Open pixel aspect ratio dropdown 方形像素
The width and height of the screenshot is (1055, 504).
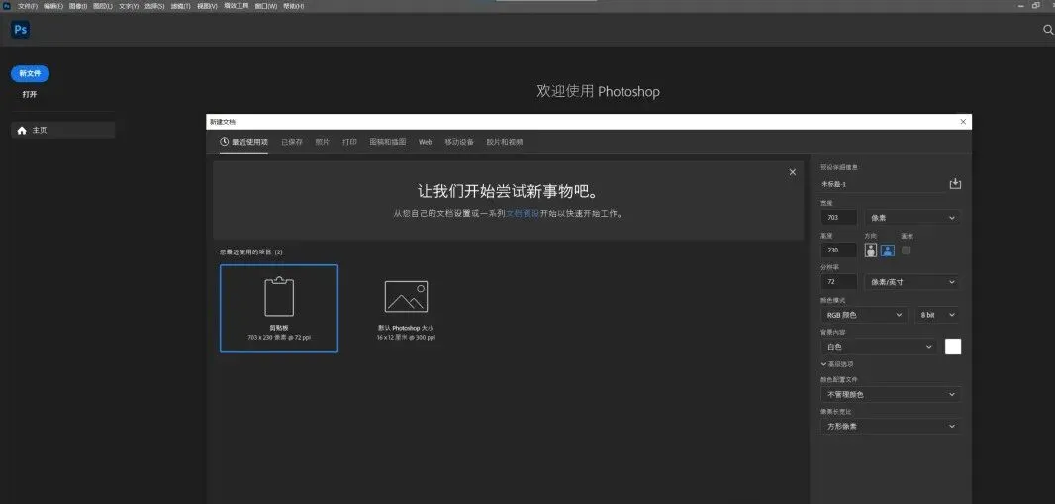pos(890,426)
